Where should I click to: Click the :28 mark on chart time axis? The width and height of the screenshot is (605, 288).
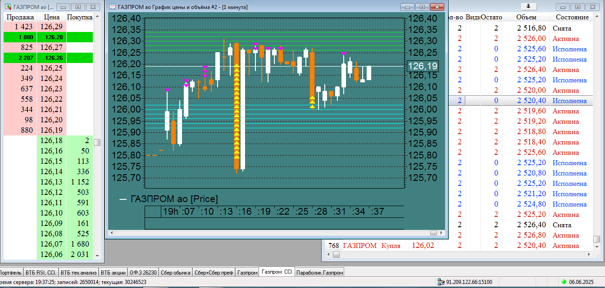click(320, 211)
